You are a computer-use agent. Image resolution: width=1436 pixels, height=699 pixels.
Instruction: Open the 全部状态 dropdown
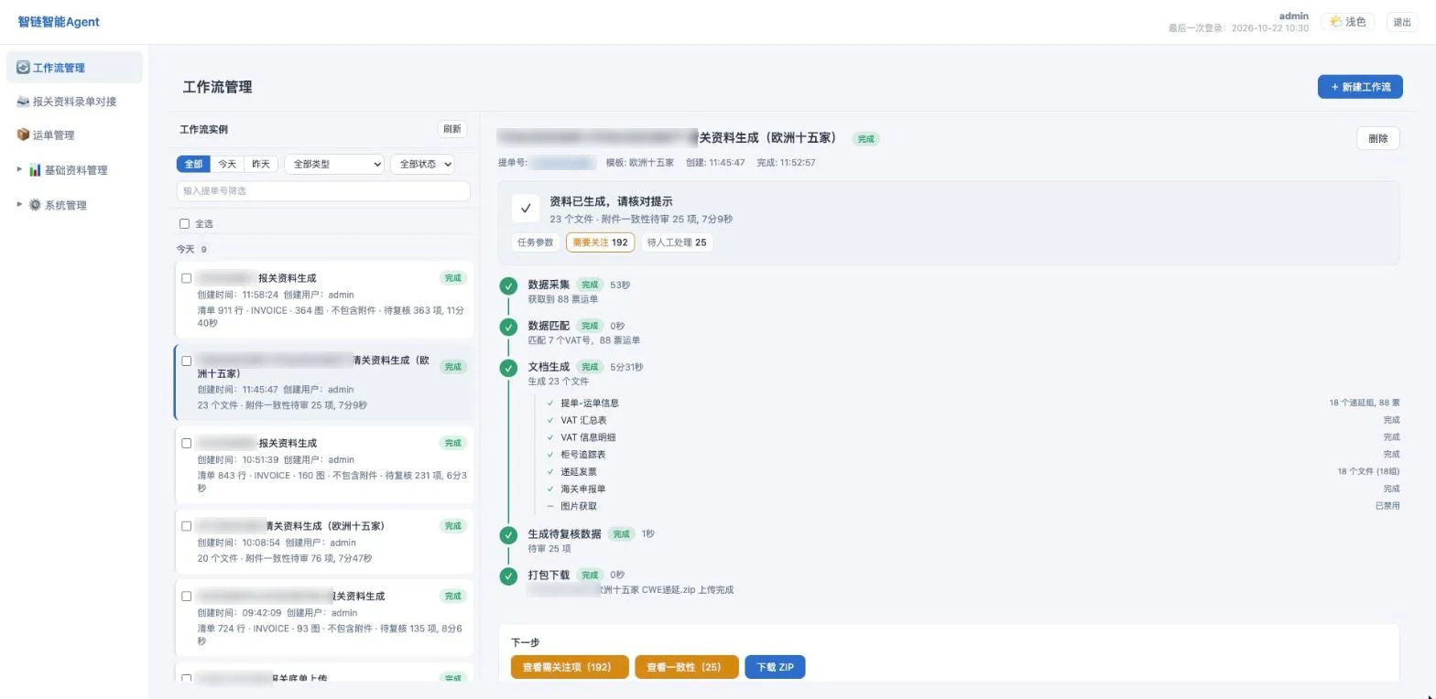[422, 164]
